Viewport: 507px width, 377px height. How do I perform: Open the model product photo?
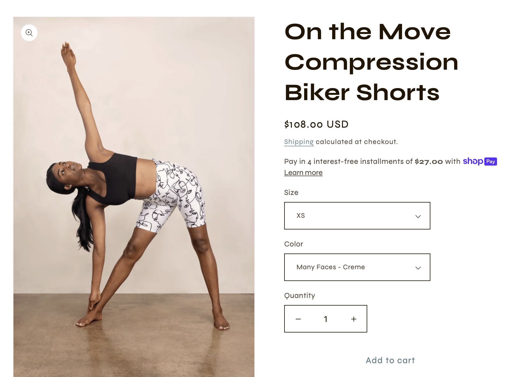pyautogui.click(x=134, y=197)
